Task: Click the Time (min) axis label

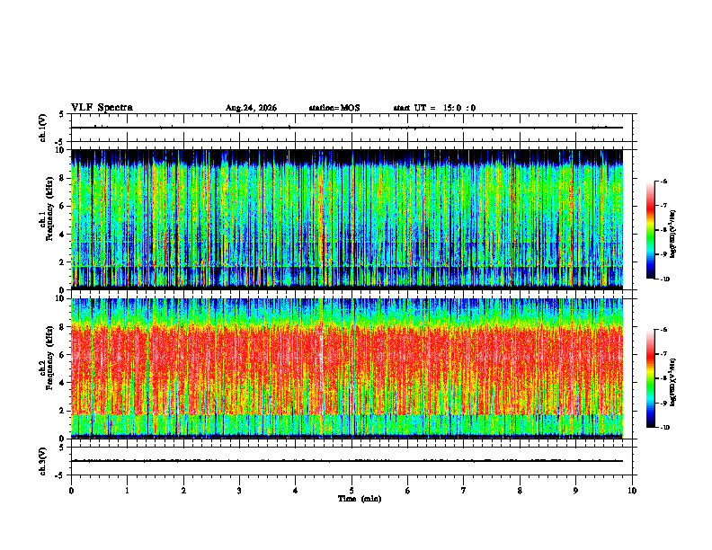Action: tap(360, 499)
